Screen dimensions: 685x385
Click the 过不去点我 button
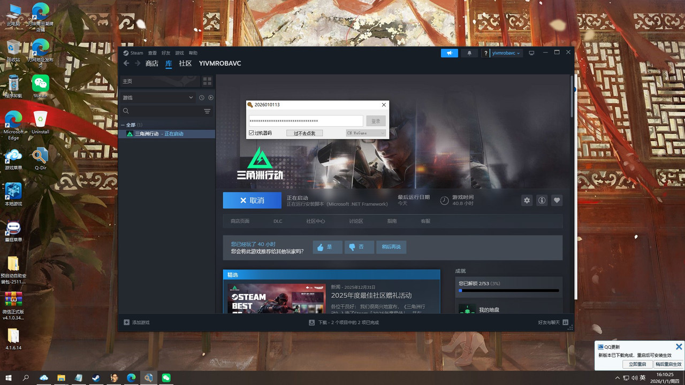(305, 133)
